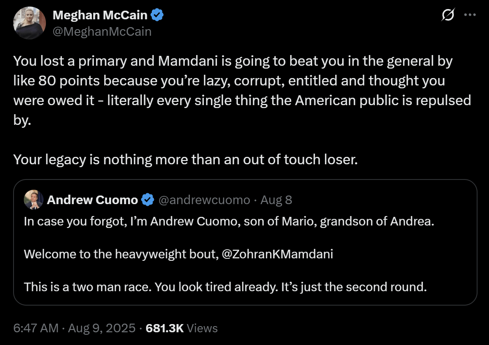Click the 6:47 AM Aug 9, 2025 timestamp
This screenshot has width=489, height=345.
[74, 328]
